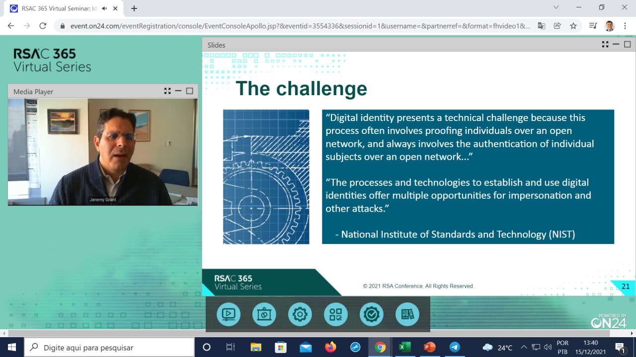
Task: Open Chrome three-dot menu
Action: [x=625, y=26]
